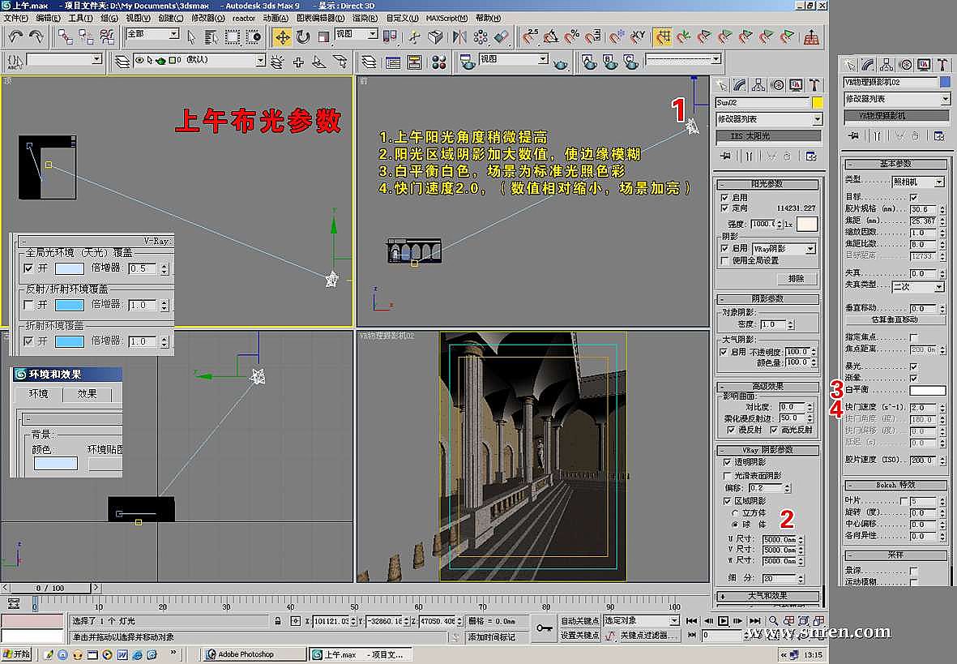Click the 排除 button
This screenshot has width=957, height=664.
pyautogui.click(x=797, y=279)
